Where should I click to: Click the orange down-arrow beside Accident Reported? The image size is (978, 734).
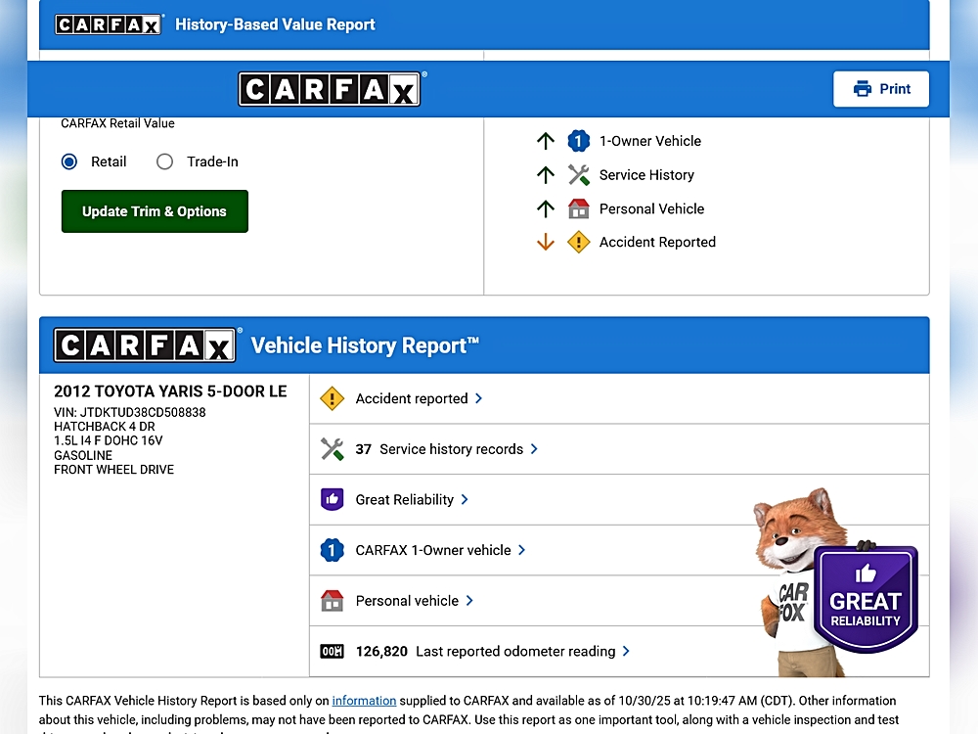(x=546, y=243)
